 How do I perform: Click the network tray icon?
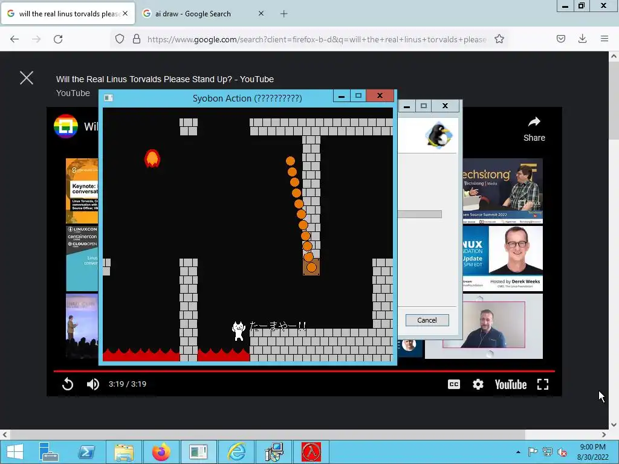tap(548, 452)
